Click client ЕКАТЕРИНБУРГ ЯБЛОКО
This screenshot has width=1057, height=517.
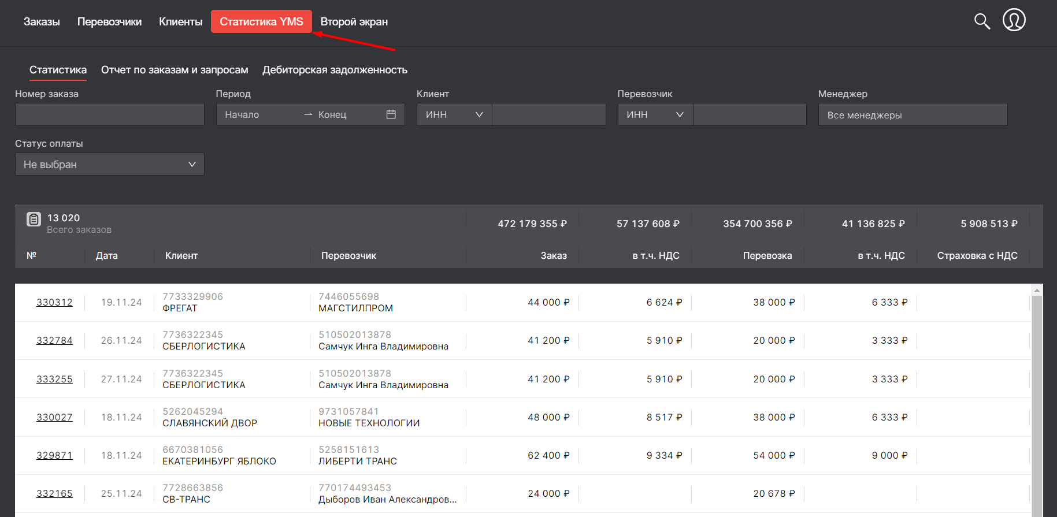point(219,462)
